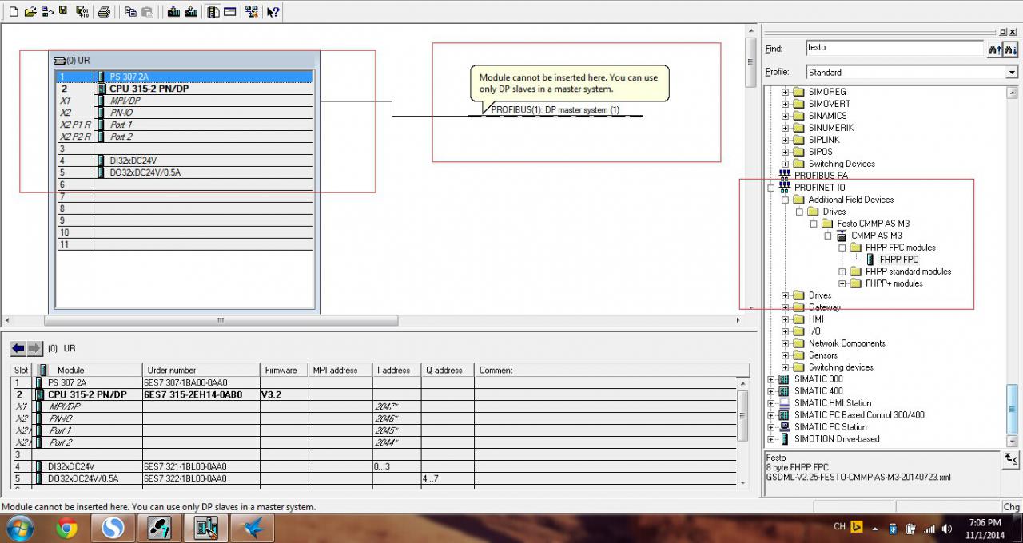Click the MPI address column header
Viewport: 1023px width, 543px height.
point(340,371)
